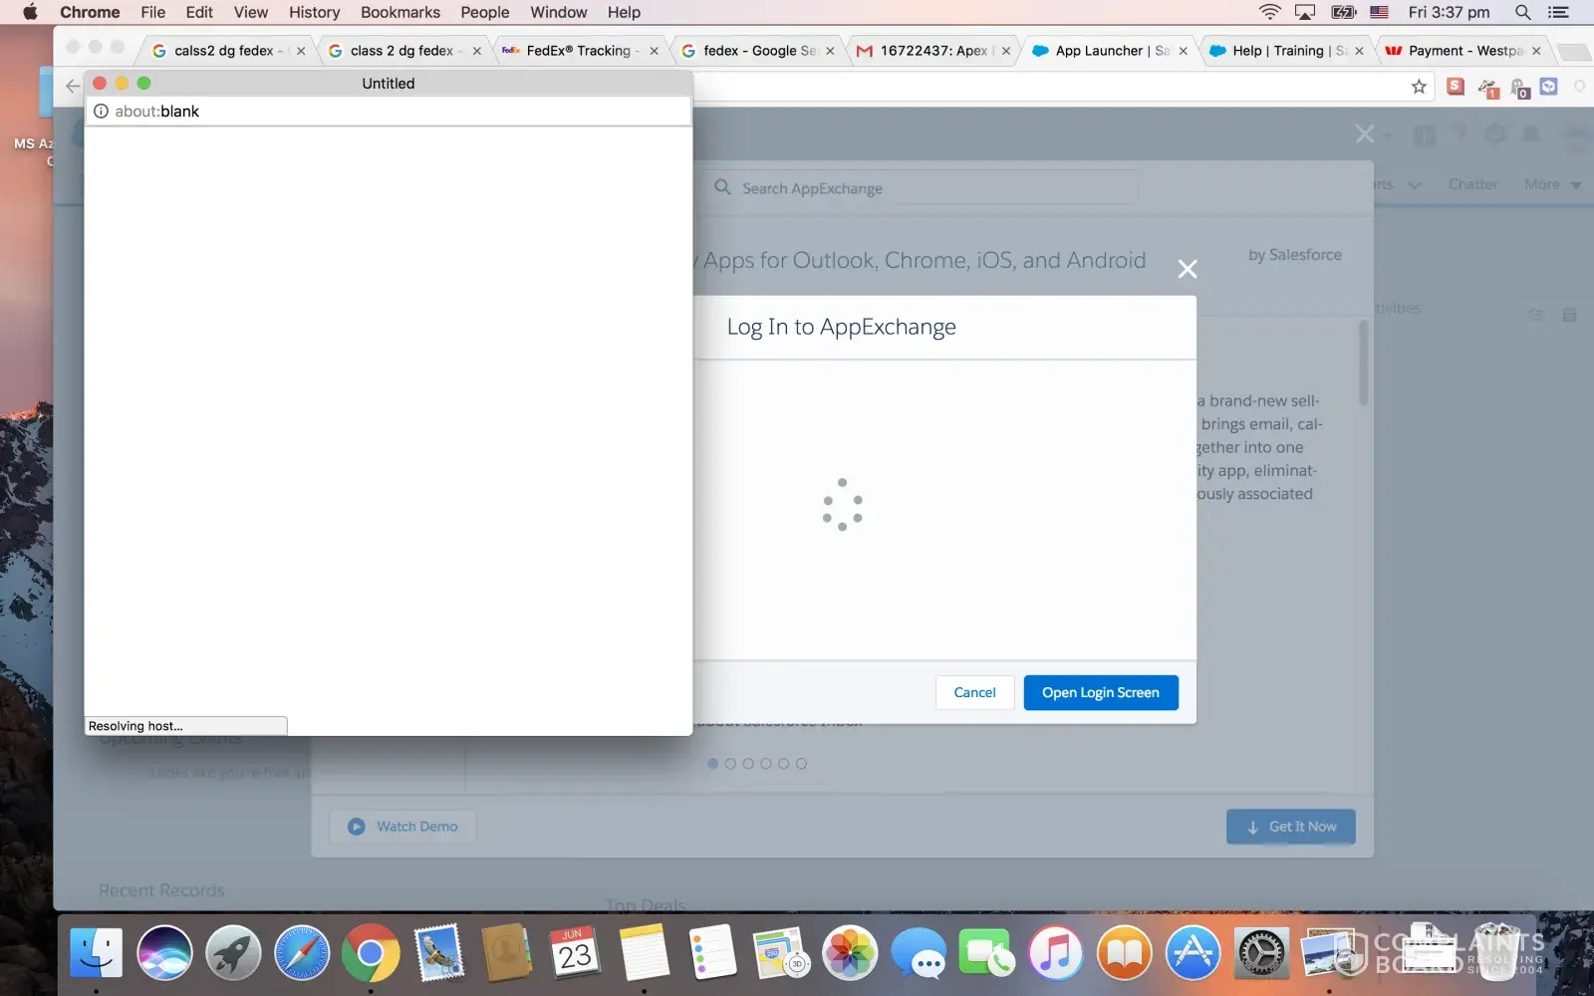Click the Watch Demo button

click(402, 827)
